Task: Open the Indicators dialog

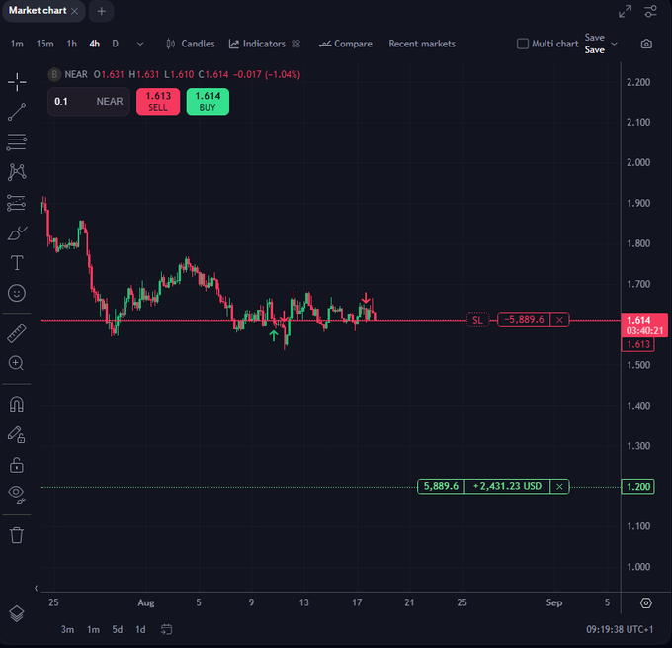Action: pyautogui.click(x=257, y=44)
